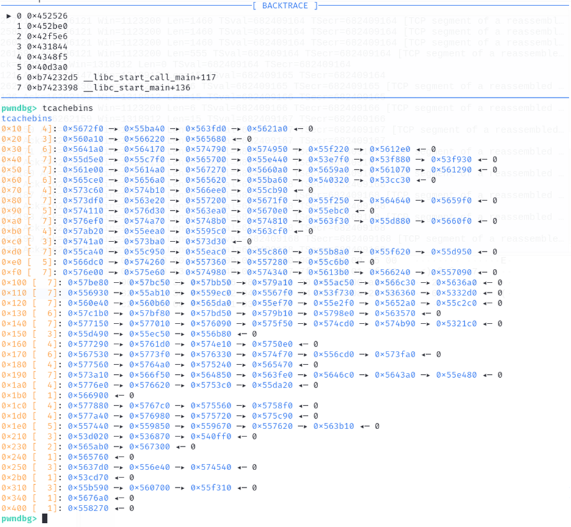This screenshot has width=571, height=527.
Task: Select backtrace frame address 0x40d3a0
Action: tap(48, 67)
